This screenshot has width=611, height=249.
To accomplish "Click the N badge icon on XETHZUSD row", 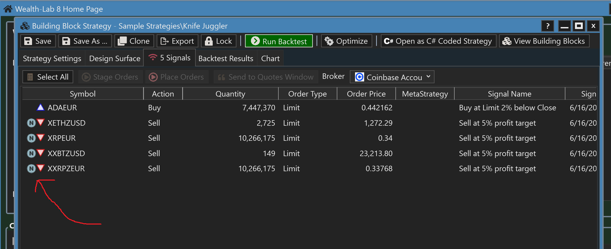I will point(31,123).
